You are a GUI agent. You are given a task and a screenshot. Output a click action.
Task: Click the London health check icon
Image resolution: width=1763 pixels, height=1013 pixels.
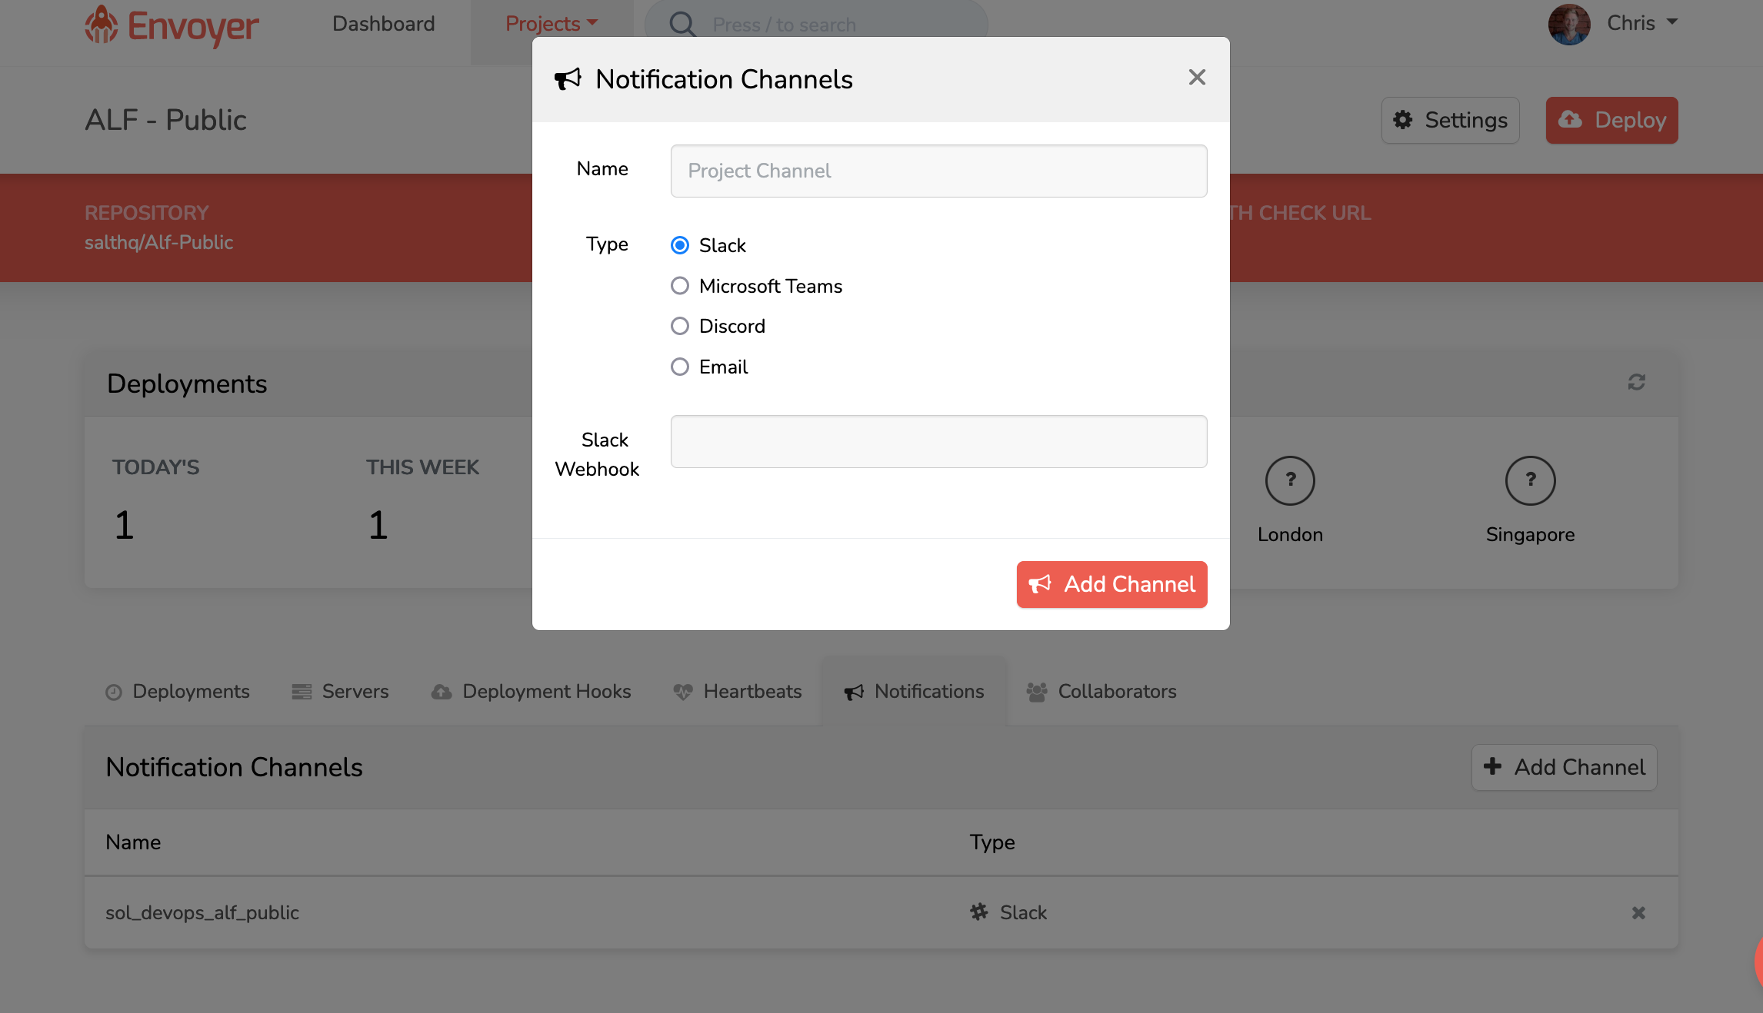tap(1290, 480)
